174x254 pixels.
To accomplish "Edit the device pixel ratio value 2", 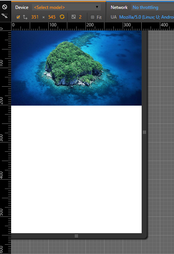I will (80, 17).
